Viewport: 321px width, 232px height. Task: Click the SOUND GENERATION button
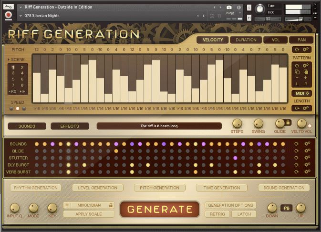[284, 188]
